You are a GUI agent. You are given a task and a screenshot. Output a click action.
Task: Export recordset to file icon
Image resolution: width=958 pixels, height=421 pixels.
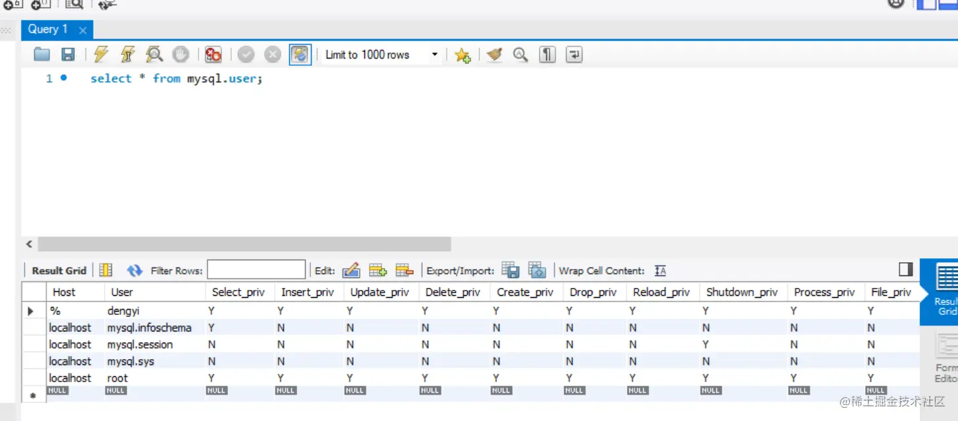click(511, 269)
